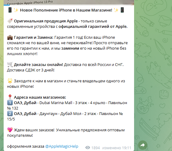The image size is (172, 151).
Task: Click the shopping cart emoji
Action: [x=10, y=64]
